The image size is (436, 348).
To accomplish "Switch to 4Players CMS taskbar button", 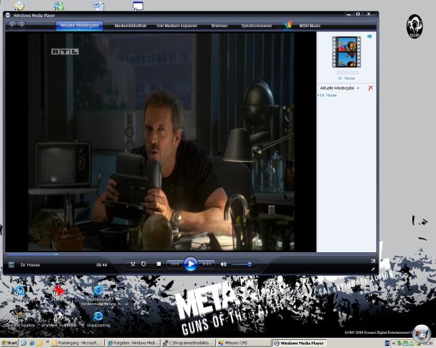I will 244,343.
